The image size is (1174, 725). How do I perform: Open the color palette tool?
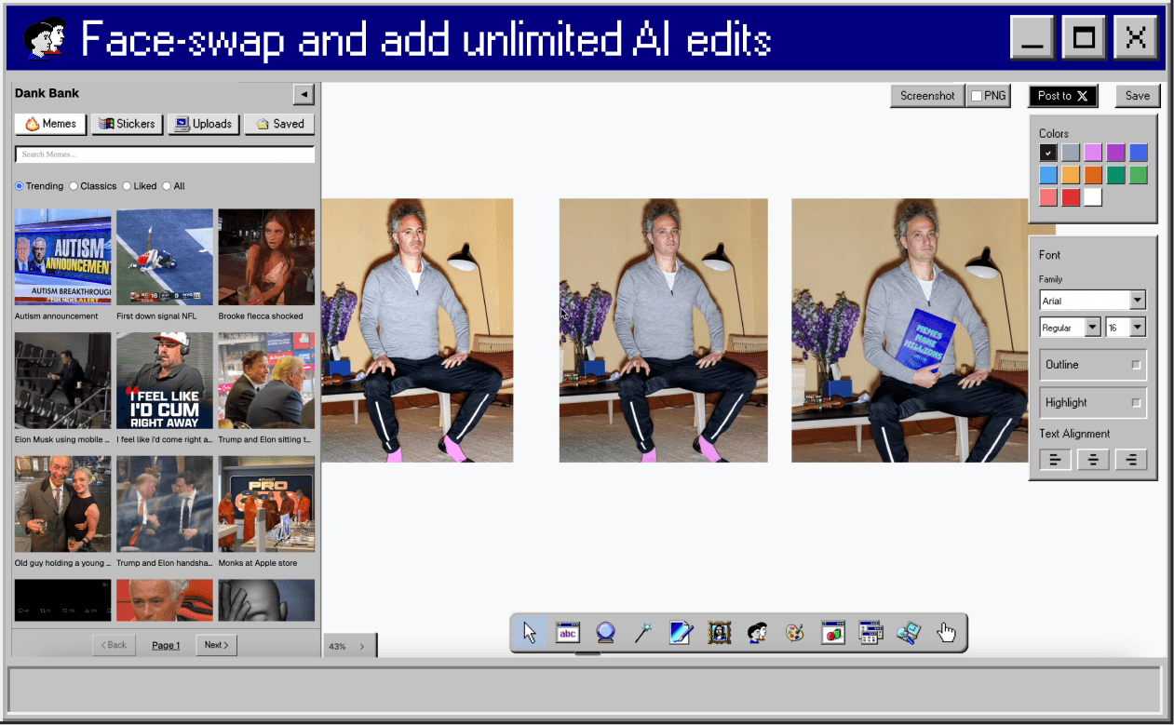click(794, 632)
